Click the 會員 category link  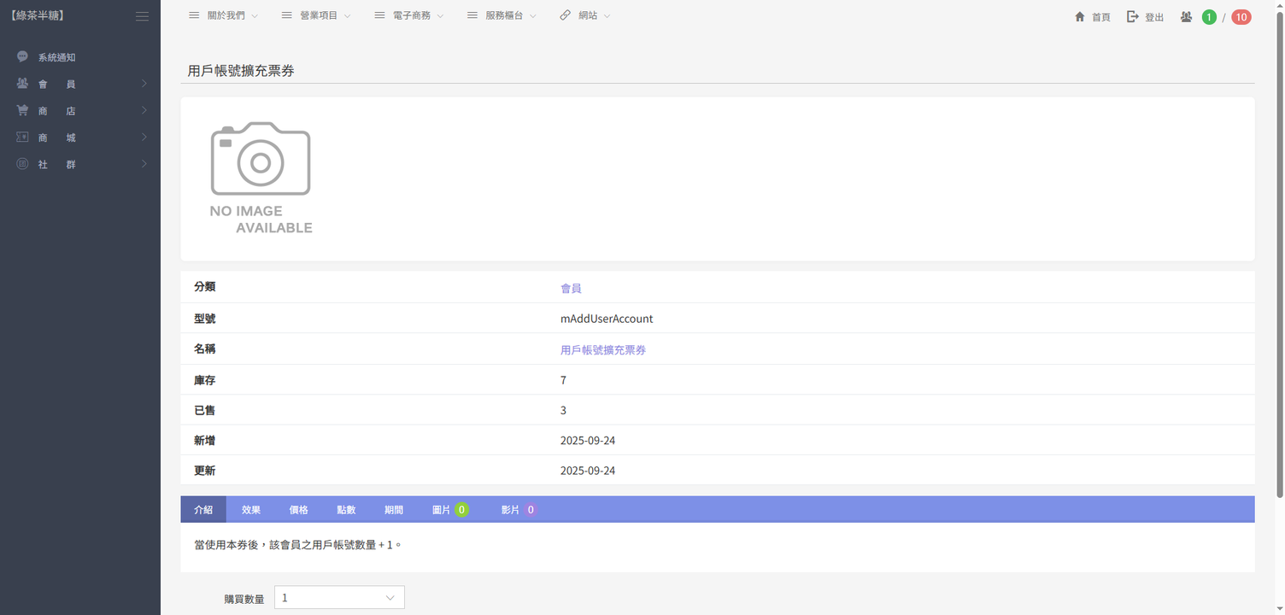[571, 289]
